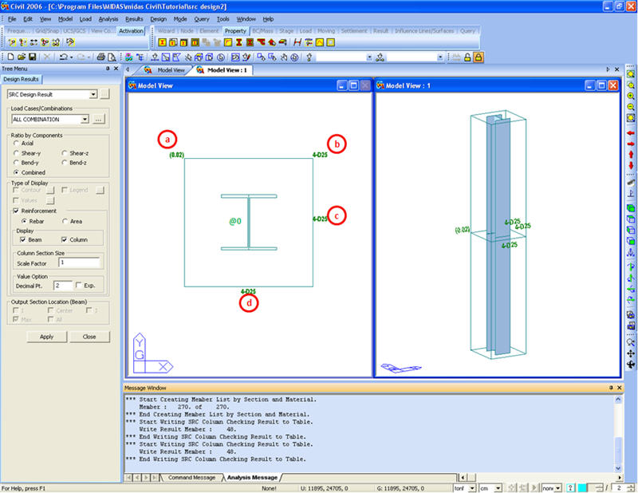Click the Print toolbar icon
The width and height of the screenshot is (638, 493).
(x=100, y=57)
